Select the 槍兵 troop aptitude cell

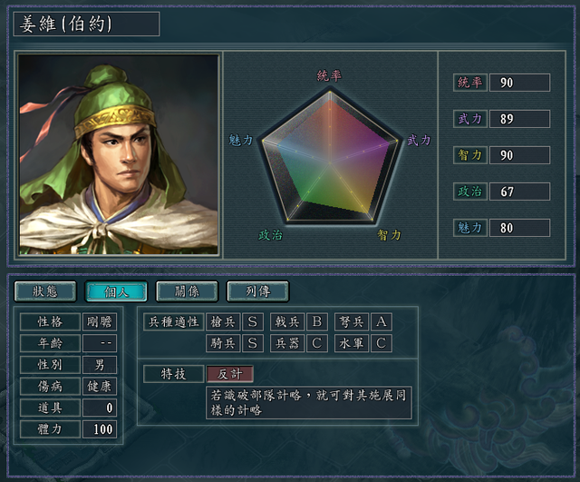[x=222, y=321]
